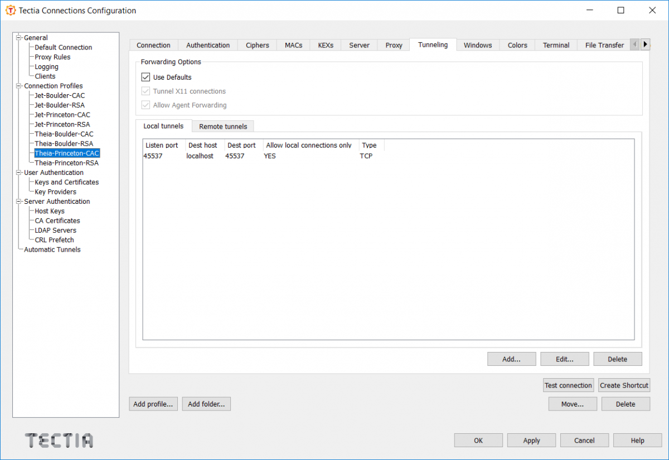Switch to Remote tunnels subtab

pyautogui.click(x=223, y=126)
